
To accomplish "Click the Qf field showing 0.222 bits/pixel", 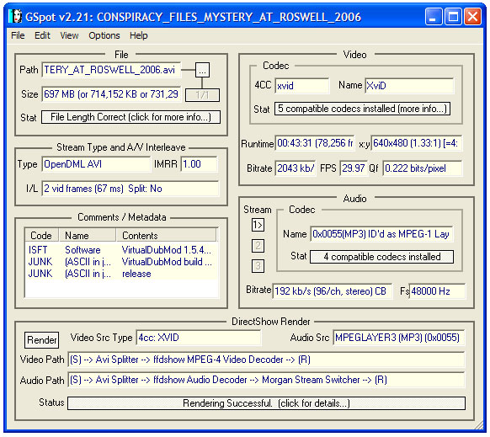I will tap(422, 168).
